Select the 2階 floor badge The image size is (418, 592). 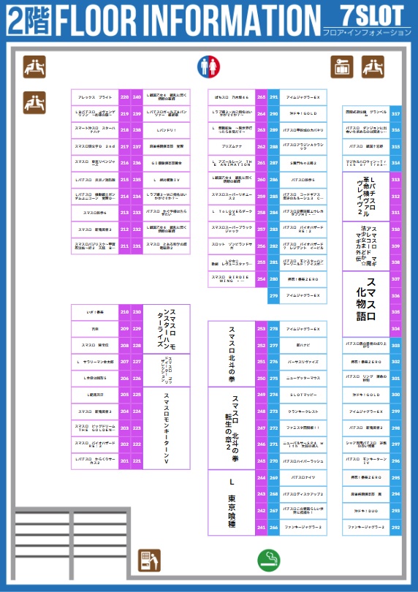(28, 20)
